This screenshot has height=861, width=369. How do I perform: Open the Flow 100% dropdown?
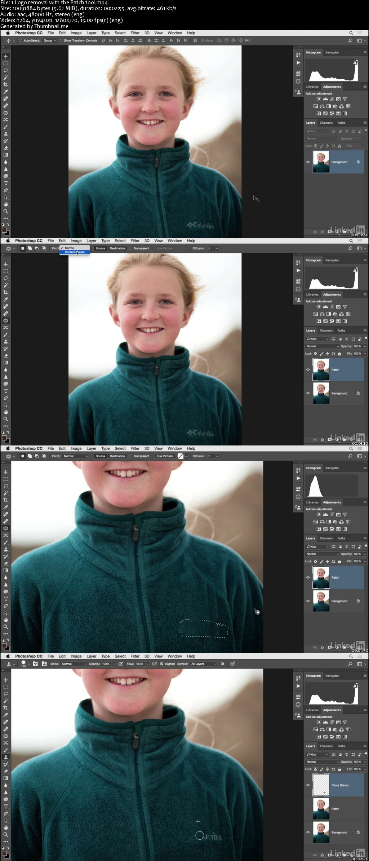(x=147, y=664)
